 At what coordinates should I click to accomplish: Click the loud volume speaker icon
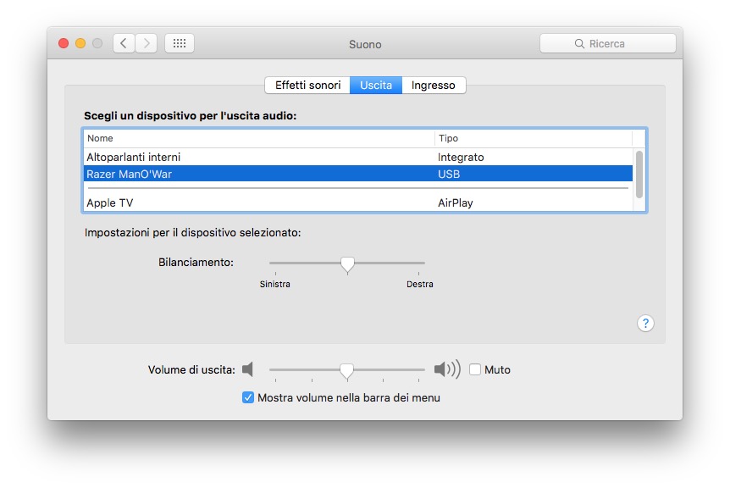click(446, 369)
